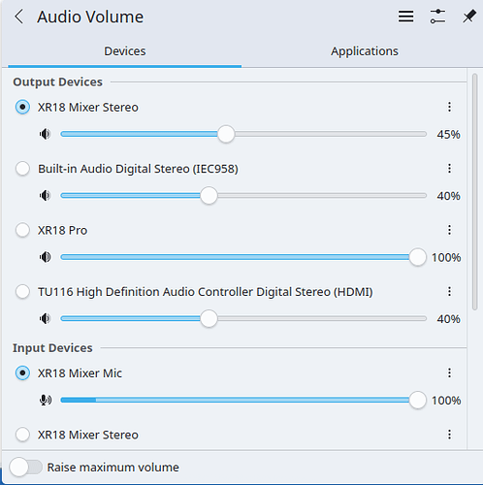Switch to the Applications tab
The image size is (483, 485).
[x=365, y=51]
